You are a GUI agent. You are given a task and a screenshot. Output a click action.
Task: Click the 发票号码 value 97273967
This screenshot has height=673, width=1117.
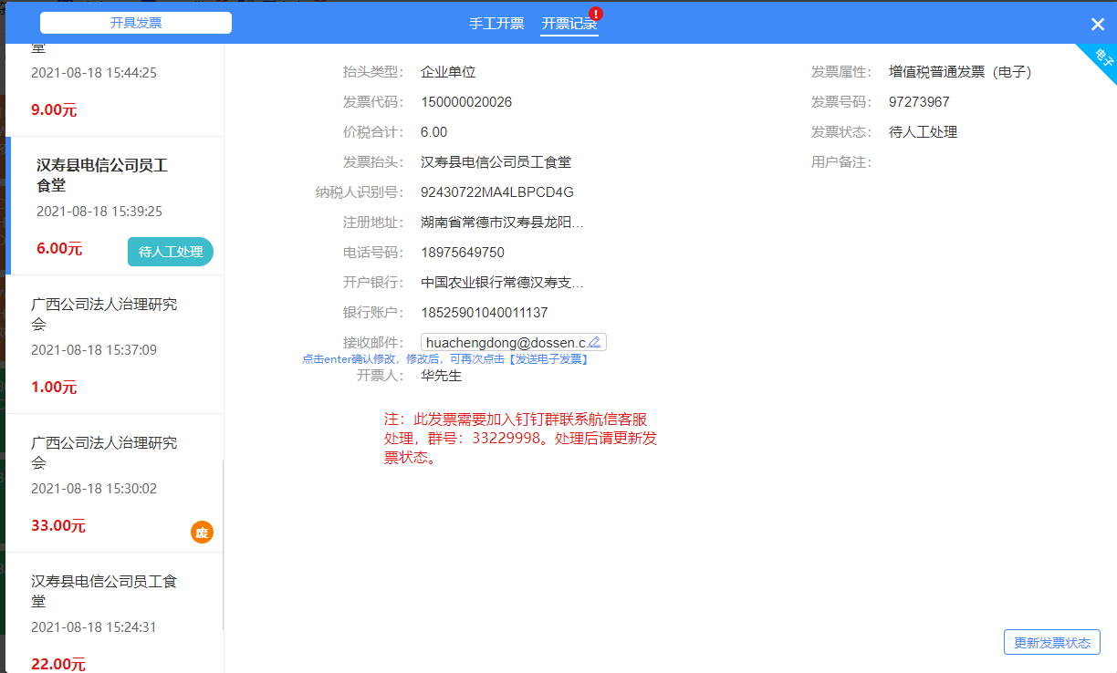point(919,102)
